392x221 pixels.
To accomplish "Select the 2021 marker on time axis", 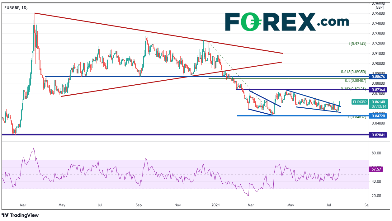I will (x=215, y=205).
